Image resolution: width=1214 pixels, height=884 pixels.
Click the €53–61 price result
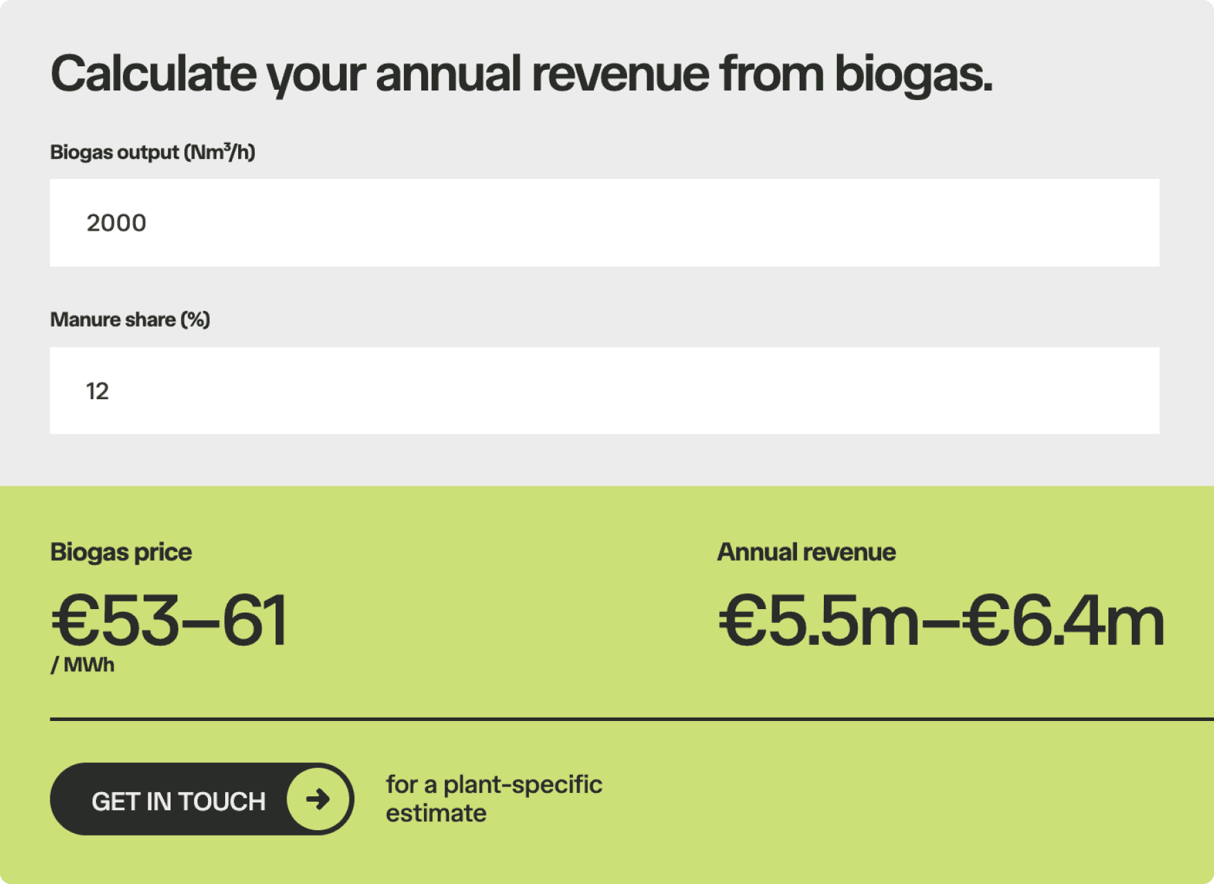click(x=169, y=620)
